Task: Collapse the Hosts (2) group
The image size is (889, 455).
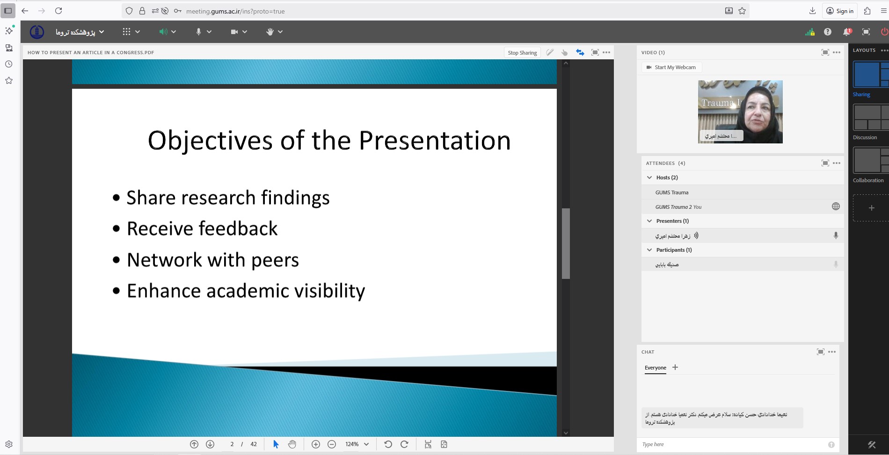Action: 649,178
